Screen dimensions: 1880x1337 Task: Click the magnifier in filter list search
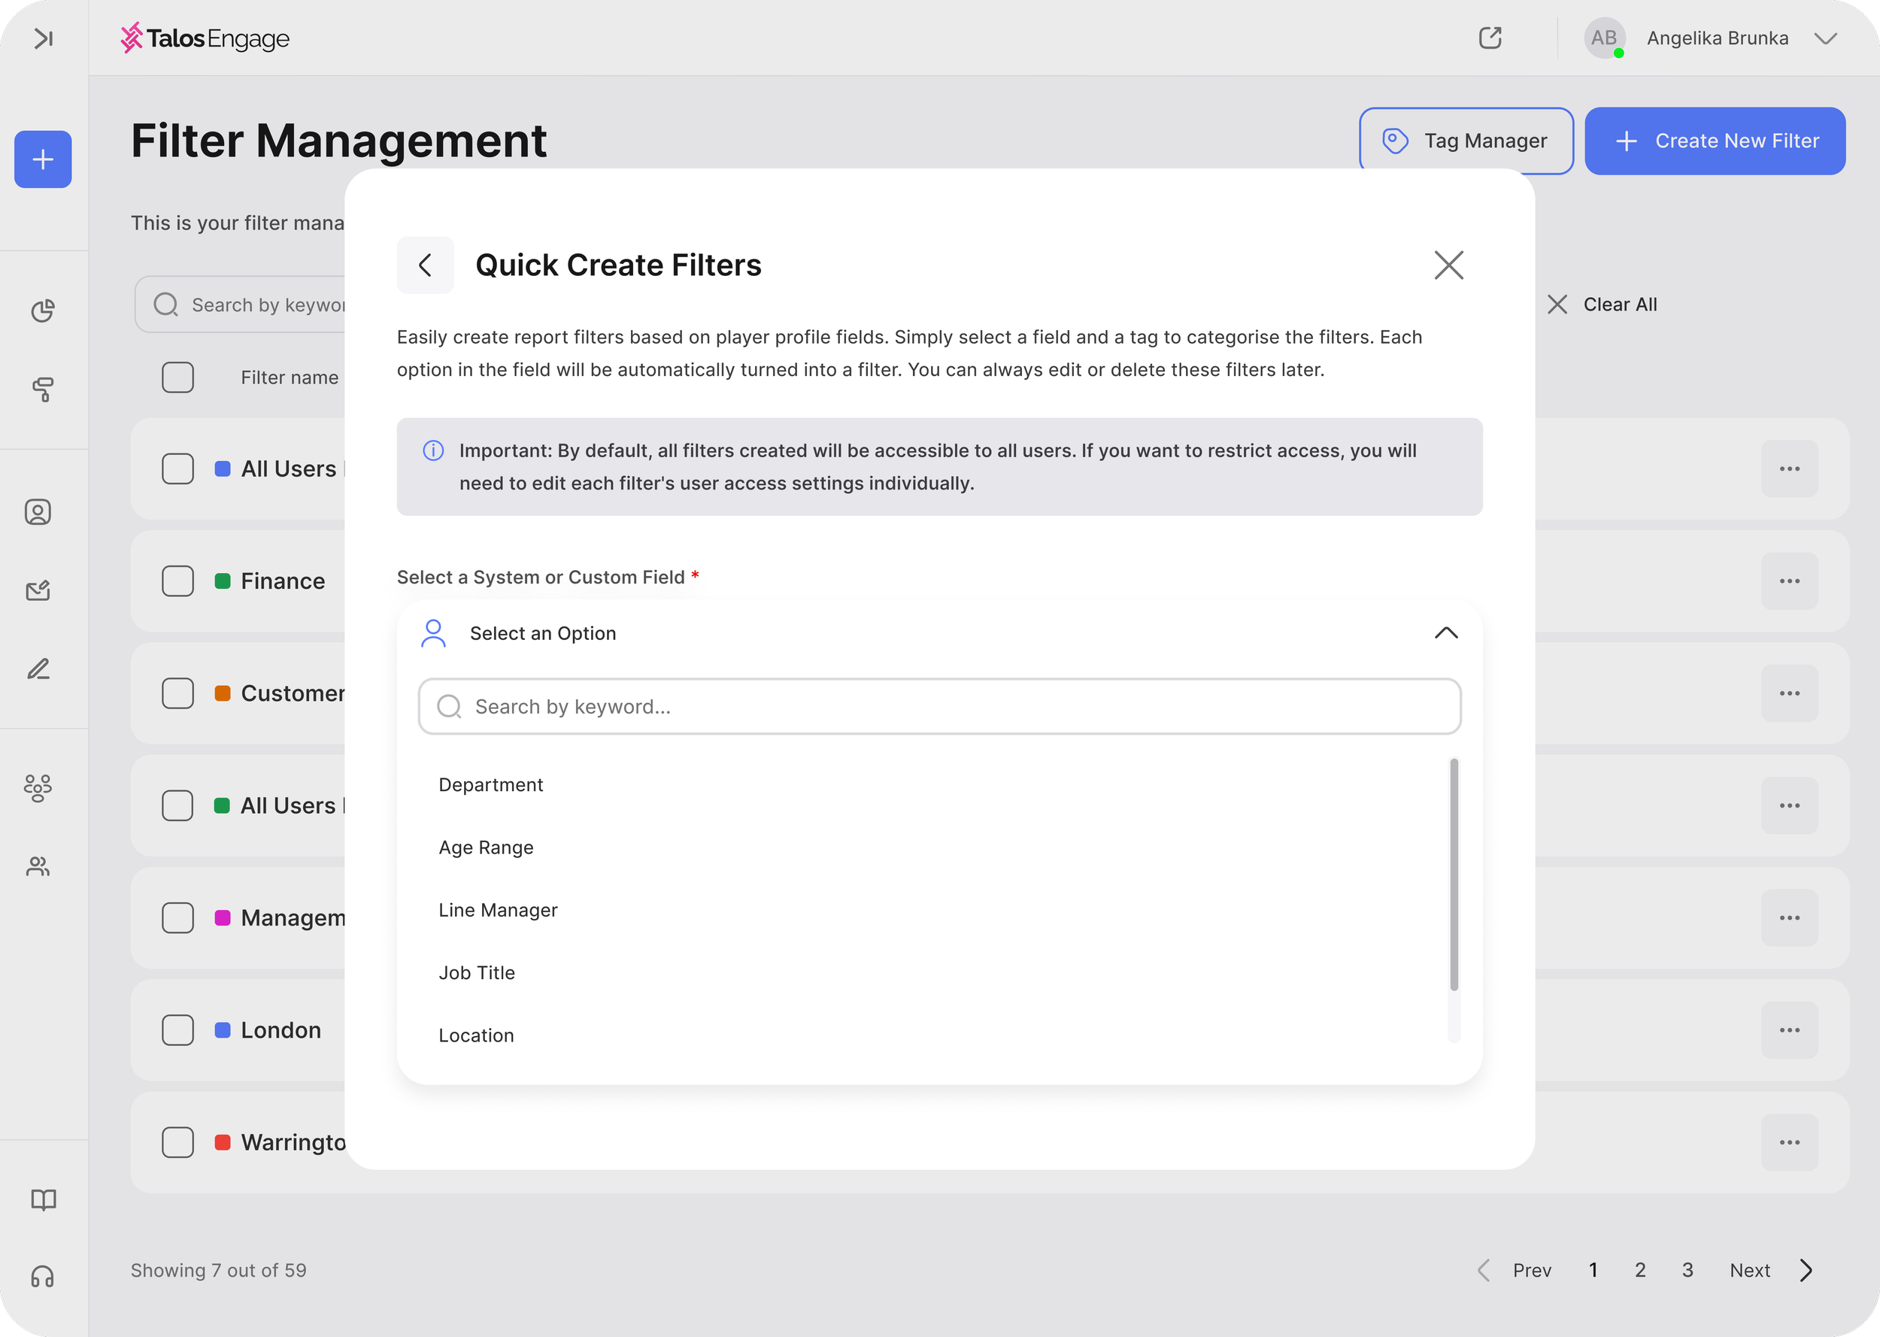click(x=165, y=305)
